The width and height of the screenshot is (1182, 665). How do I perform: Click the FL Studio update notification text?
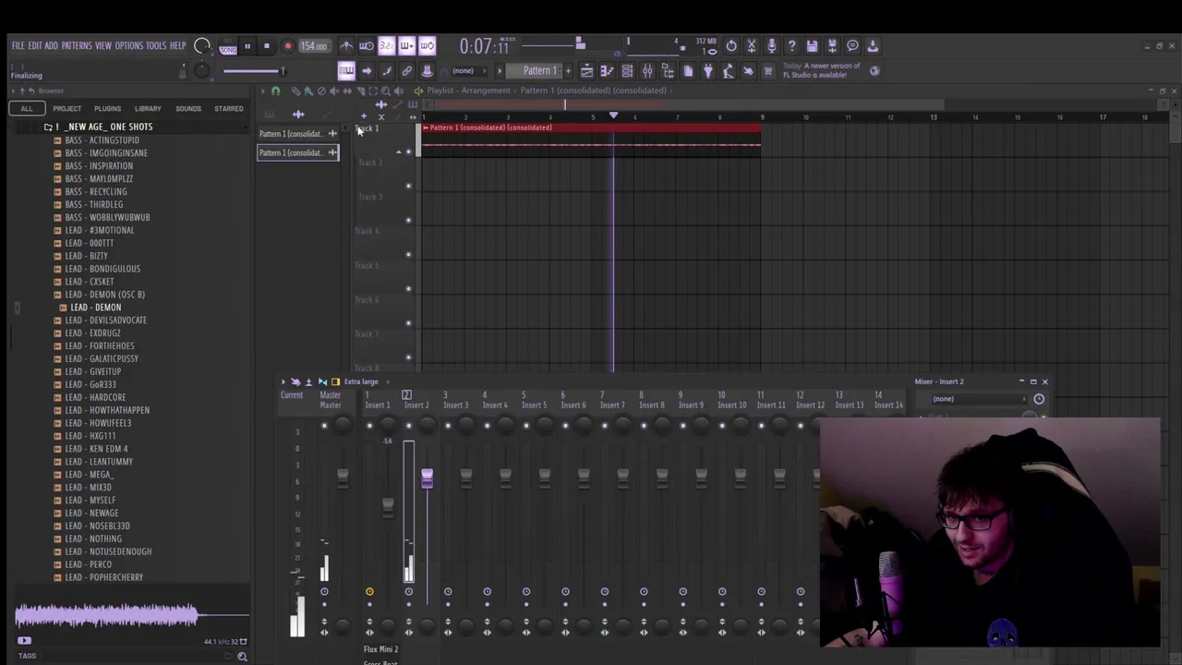(822, 70)
